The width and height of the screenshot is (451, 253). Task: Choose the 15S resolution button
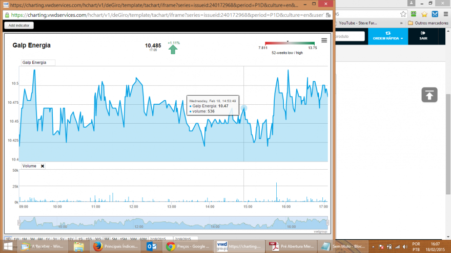(x=89, y=239)
